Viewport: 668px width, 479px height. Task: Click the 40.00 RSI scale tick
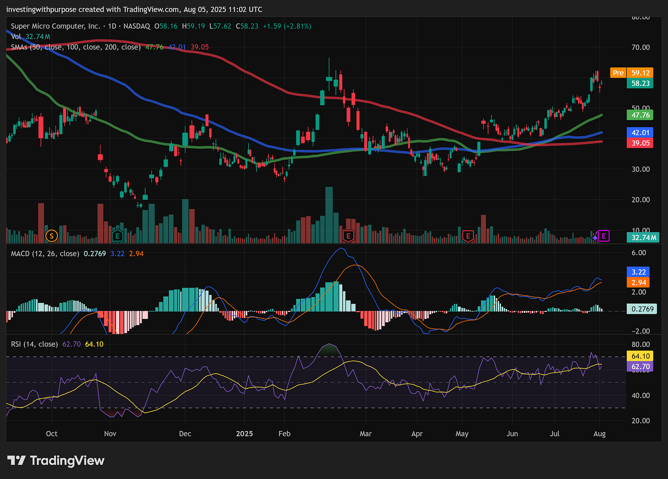click(x=640, y=395)
